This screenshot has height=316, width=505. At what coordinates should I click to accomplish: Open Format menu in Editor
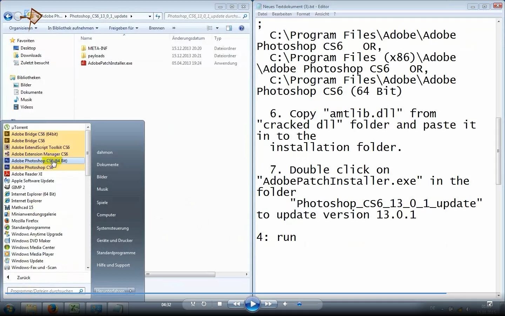click(303, 14)
